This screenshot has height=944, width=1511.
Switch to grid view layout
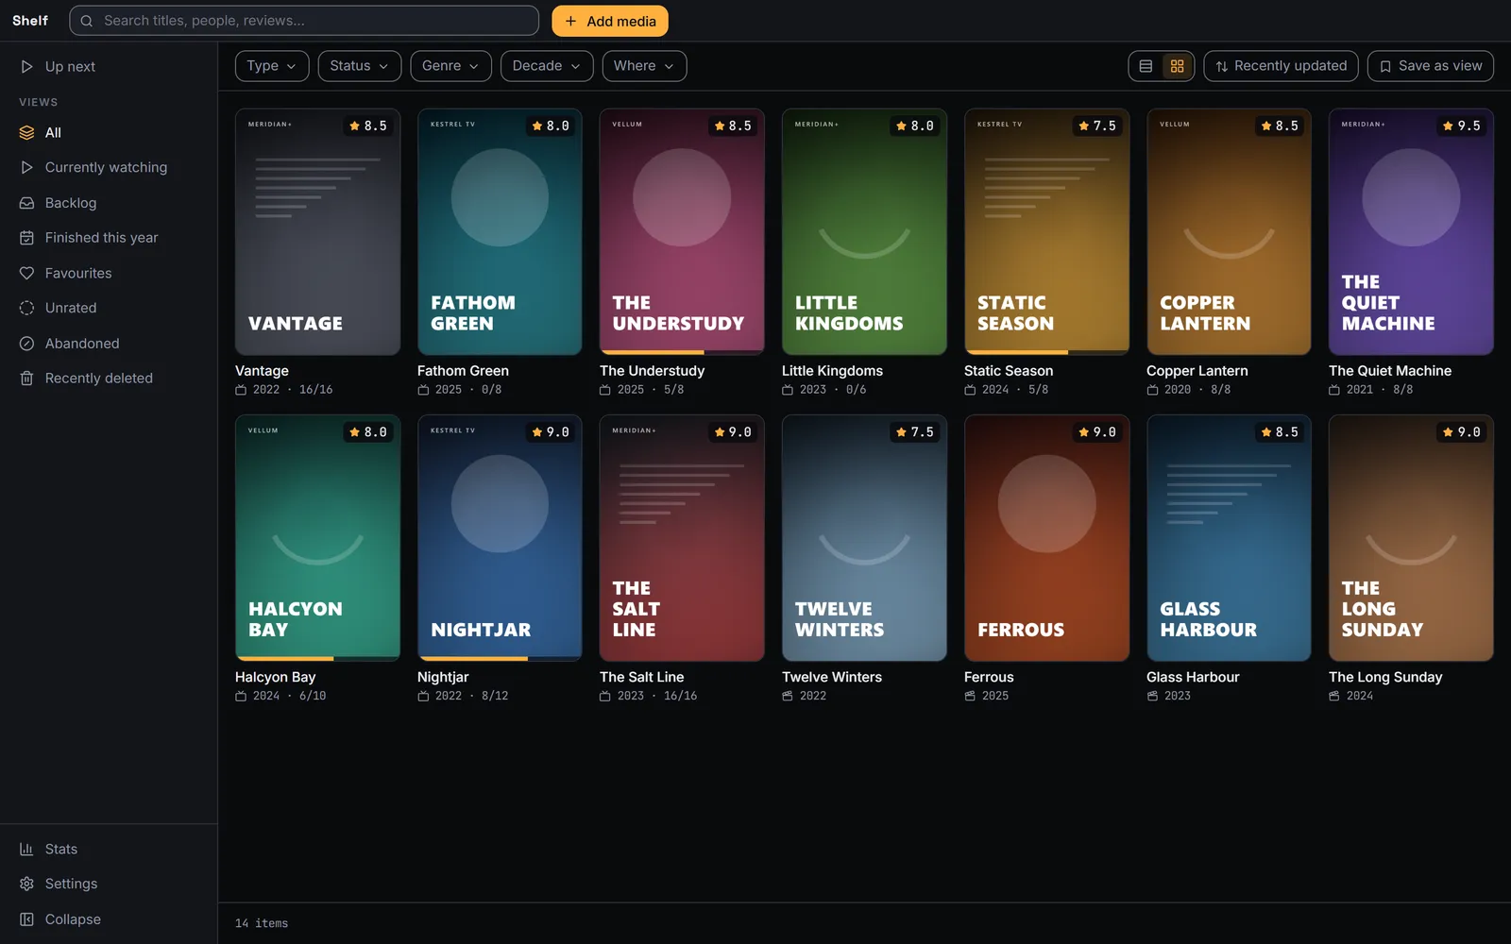coord(1177,66)
